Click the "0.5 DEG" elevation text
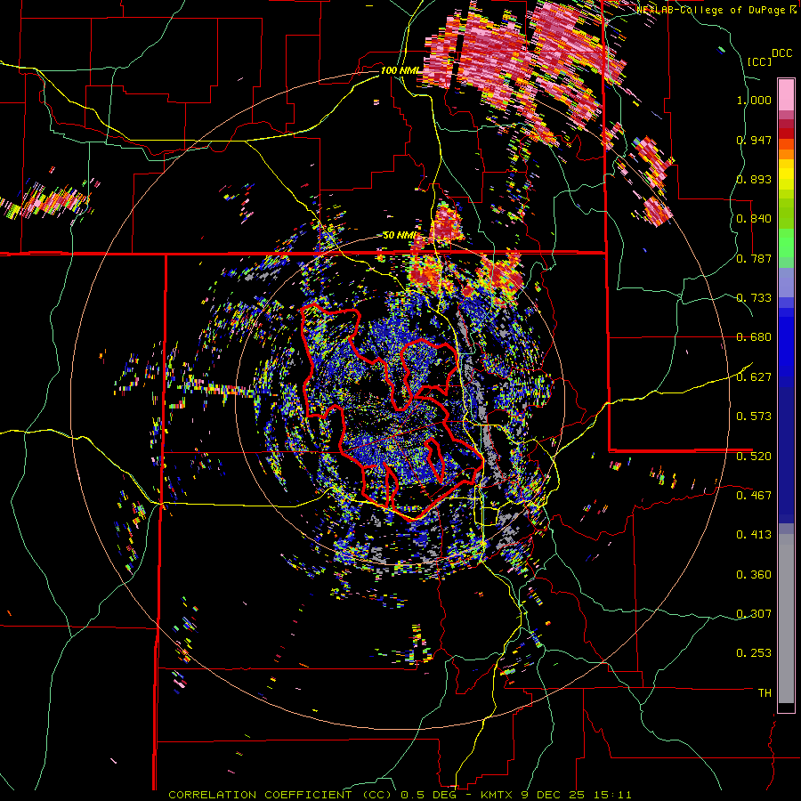 click(429, 795)
